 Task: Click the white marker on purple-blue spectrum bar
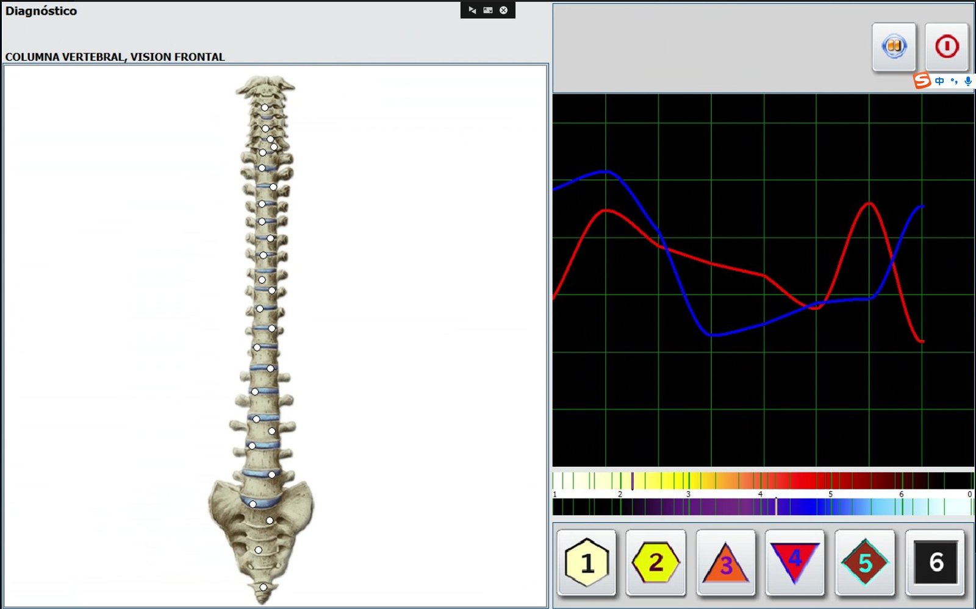pos(776,507)
